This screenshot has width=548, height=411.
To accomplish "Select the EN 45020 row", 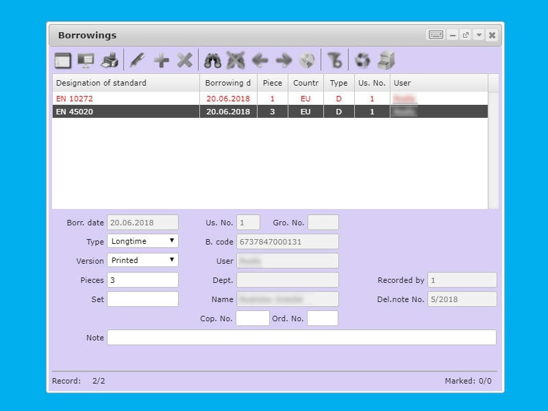I will point(270,112).
